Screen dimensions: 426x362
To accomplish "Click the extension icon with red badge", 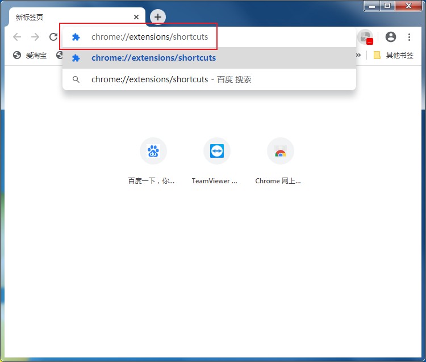I will [x=366, y=37].
